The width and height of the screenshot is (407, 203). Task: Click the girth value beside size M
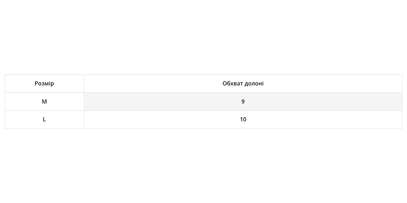pyautogui.click(x=243, y=101)
